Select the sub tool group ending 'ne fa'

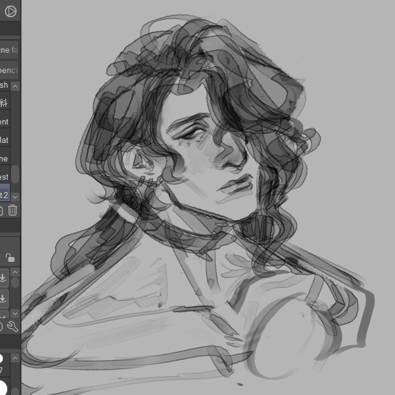9,50
